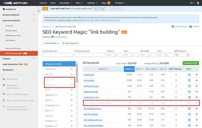
Task: Select the link building tab
Action: pyautogui.click(x=50, y=43)
